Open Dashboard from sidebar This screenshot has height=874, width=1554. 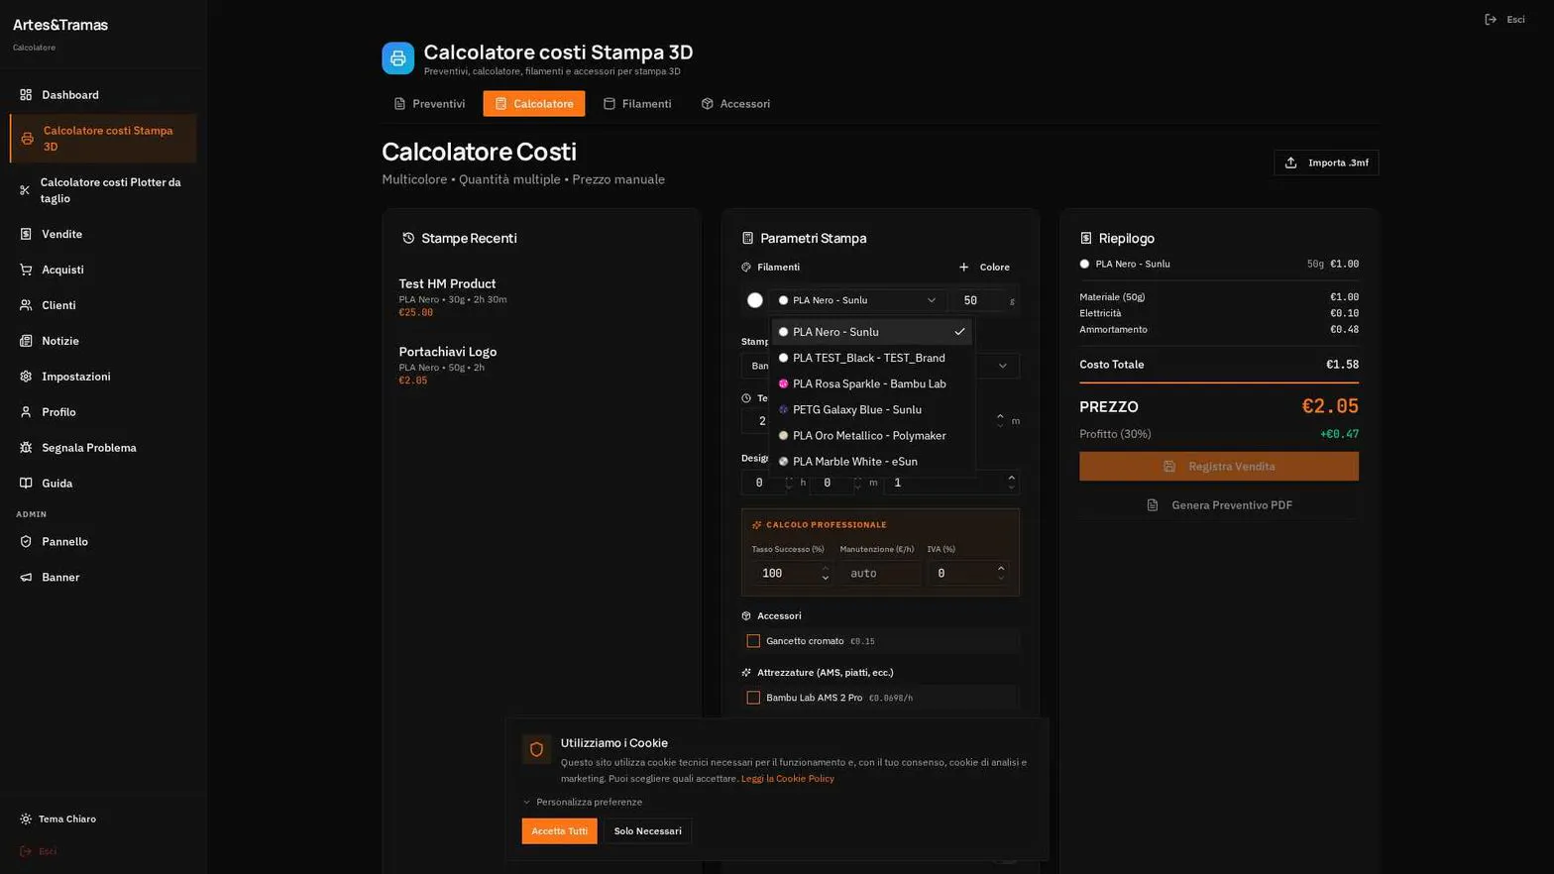point(103,95)
